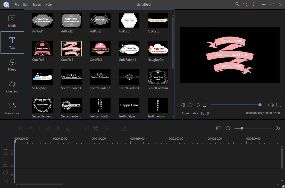Toggle the lock on the Filters track
Viewport: 285px width, 188px height.
pyautogui.click(x=12, y=166)
